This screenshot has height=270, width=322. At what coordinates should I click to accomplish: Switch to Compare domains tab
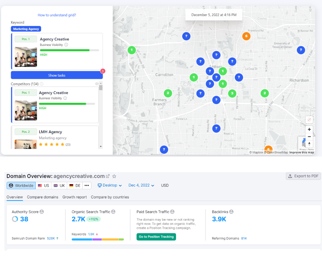coord(42,197)
